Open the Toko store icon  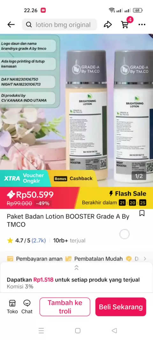pyautogui.click(x=12, y=307)
